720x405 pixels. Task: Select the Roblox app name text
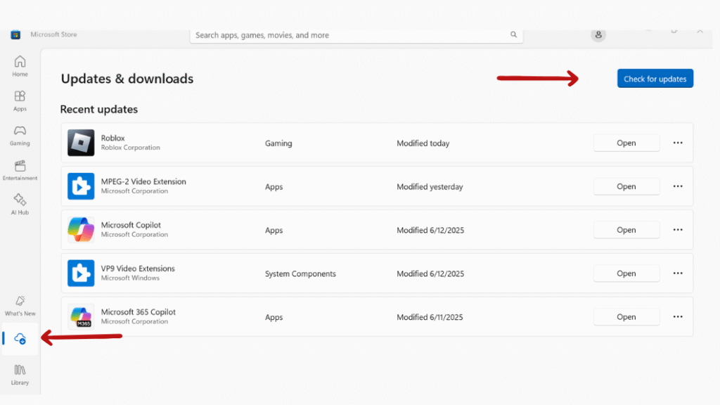pyautogui.click(x=113, y=138)
